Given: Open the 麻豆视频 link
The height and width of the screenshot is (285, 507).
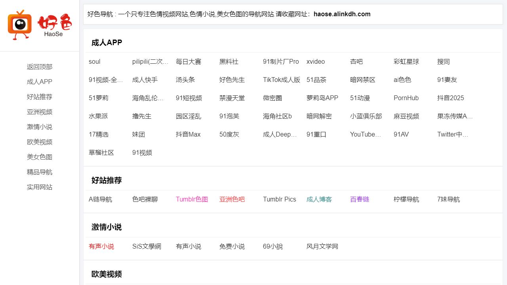Looking at the screenshot, I should [406, 116].
